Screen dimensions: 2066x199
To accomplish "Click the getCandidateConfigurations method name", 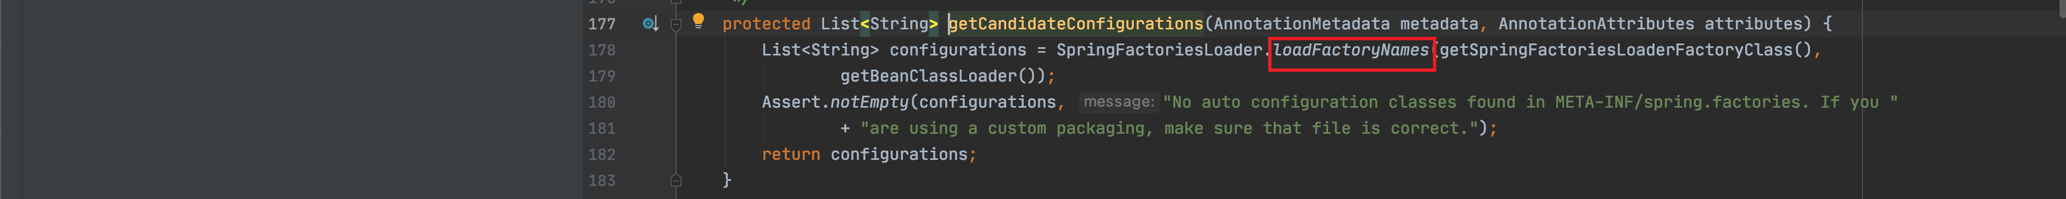I will pos(1076,24).
